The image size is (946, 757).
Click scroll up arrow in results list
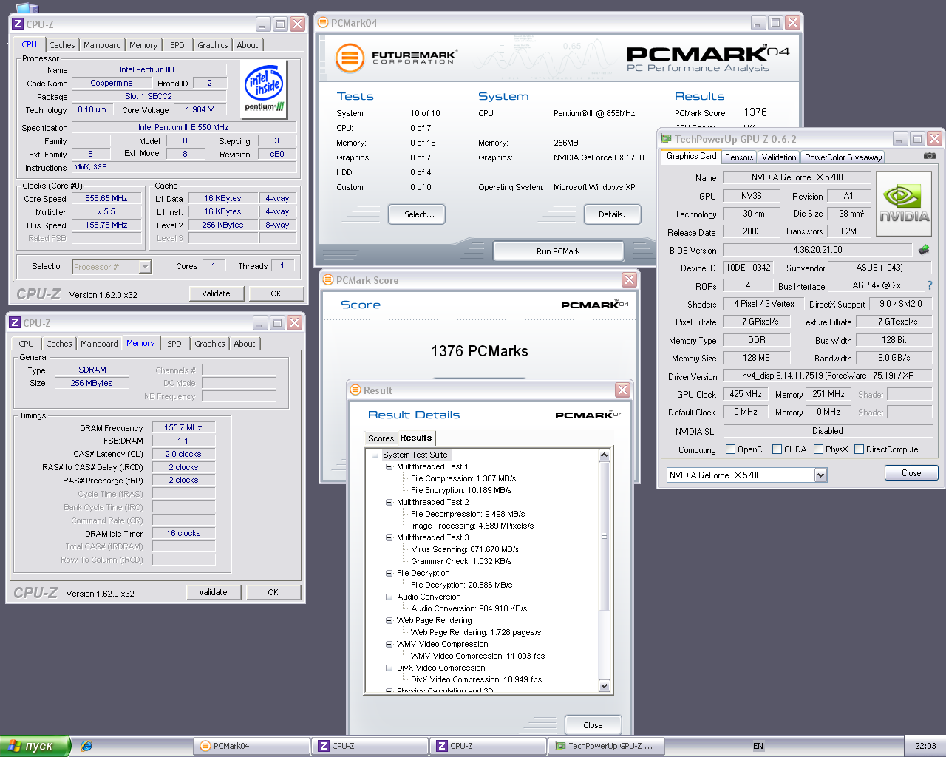coord(604,455)
